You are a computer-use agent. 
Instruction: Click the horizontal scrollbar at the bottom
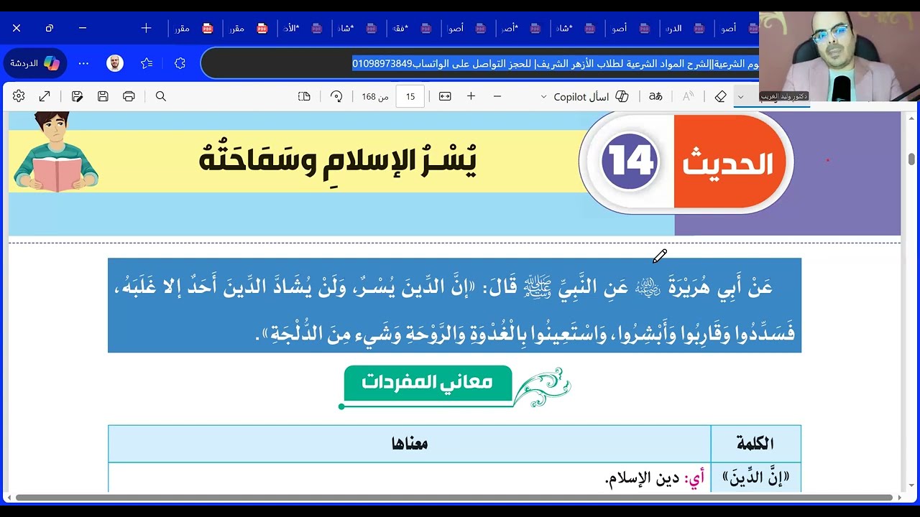[454, 497]
